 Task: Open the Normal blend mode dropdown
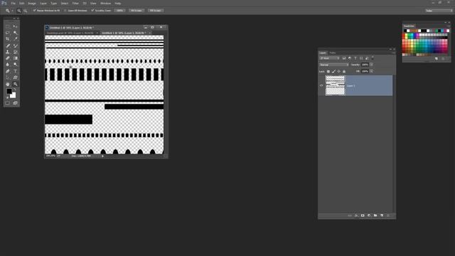pos(334,65)
